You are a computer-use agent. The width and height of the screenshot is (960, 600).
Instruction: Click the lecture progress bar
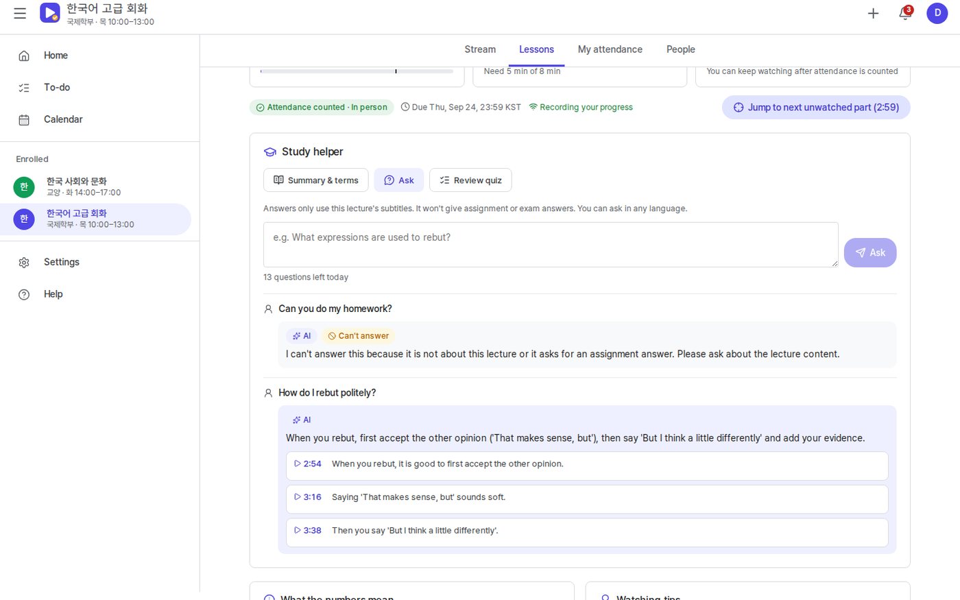click(x=357, y=71)
